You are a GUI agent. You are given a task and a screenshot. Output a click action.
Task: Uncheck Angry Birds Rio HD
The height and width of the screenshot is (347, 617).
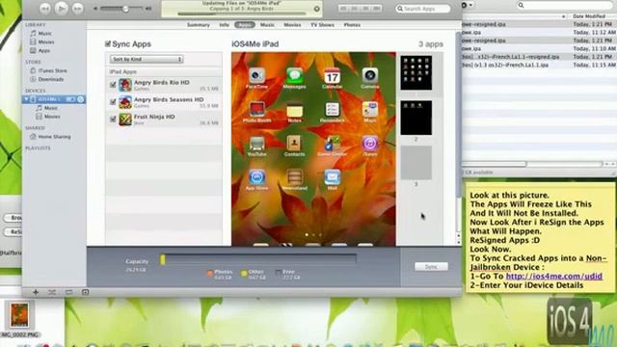click(113, 85)
